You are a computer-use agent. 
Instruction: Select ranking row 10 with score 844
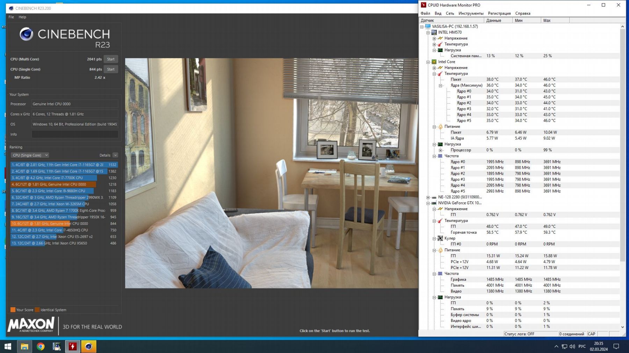(x=64, y=224)
